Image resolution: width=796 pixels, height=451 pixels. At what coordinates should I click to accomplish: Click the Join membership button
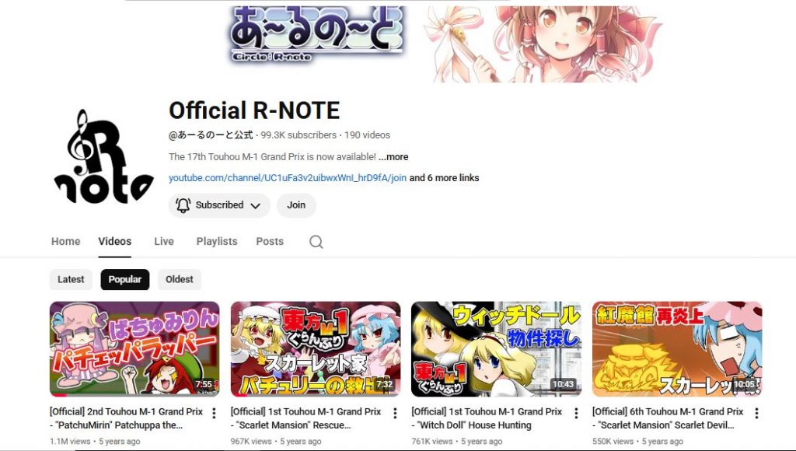[296, 205]
